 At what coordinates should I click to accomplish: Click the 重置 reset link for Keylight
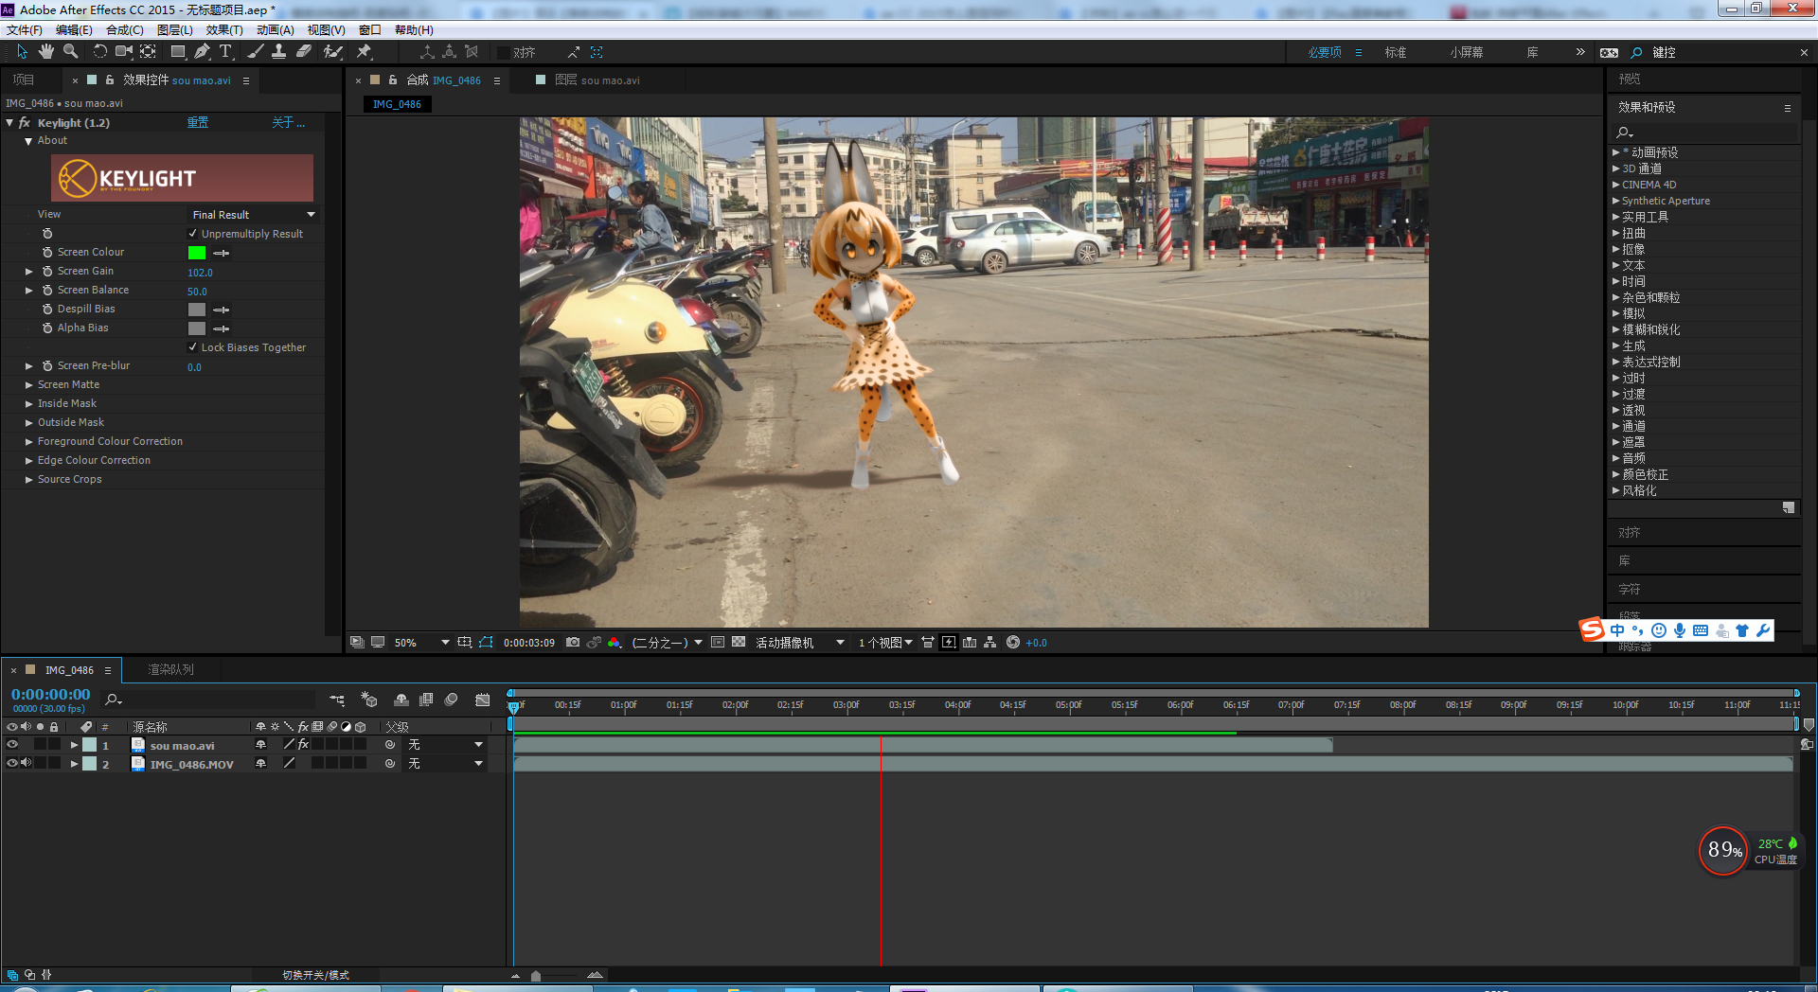(x=197, y=123)
